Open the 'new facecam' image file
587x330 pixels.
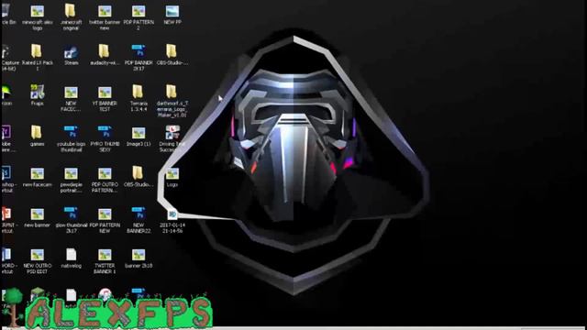pyautogui.click(x=37, y=177)
